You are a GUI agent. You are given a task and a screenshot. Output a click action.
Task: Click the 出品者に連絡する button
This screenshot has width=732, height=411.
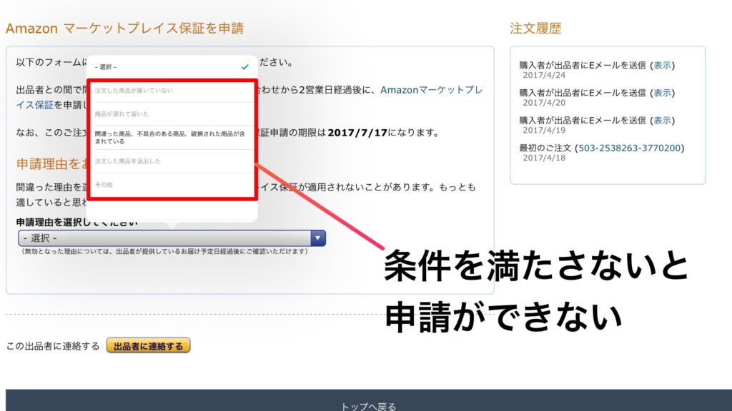tap(149, 346)
